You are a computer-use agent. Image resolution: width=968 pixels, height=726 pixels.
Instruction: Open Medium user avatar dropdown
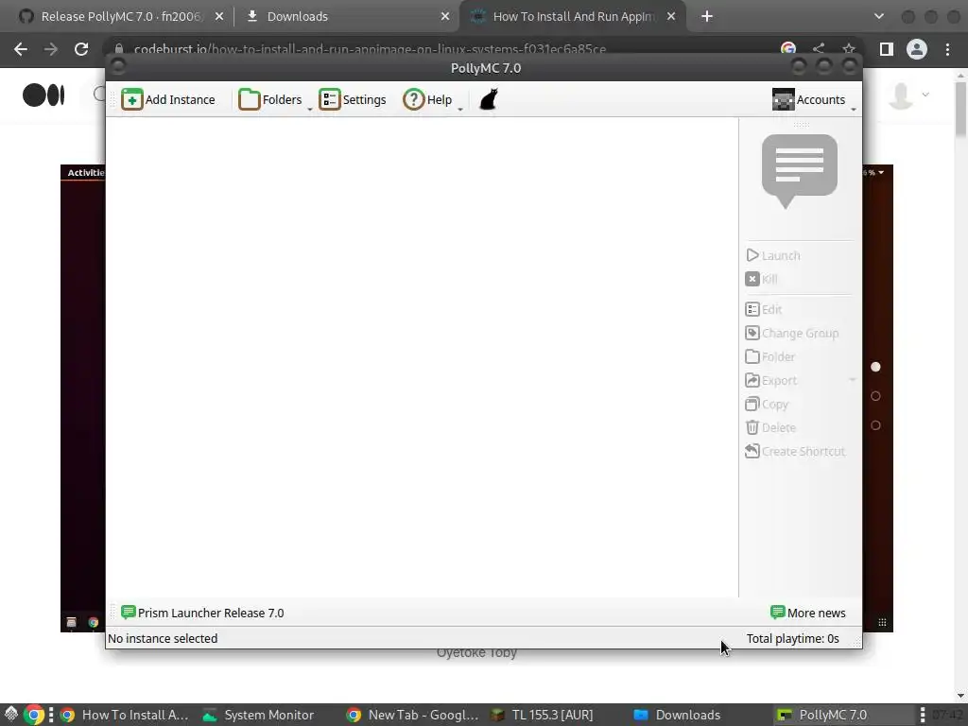coord(908,95)
